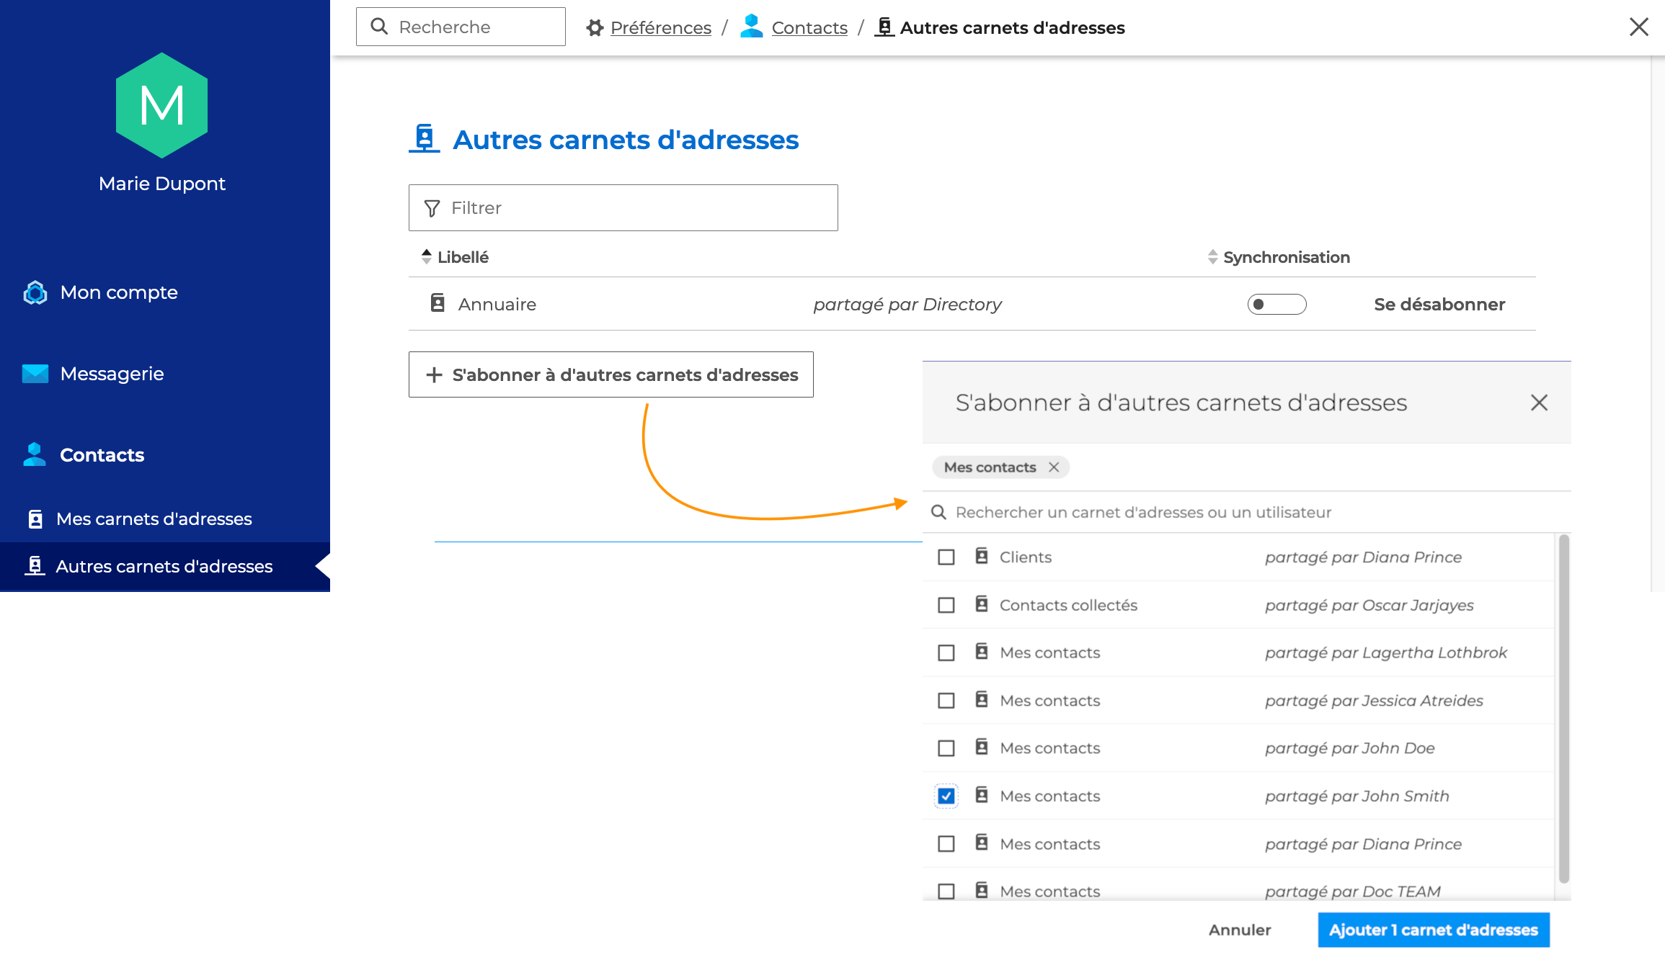This screenshot has height=965, width=1665.
Task: Open Mes carnets d'adresses in sidebar
Action: (x=154, y=519)
